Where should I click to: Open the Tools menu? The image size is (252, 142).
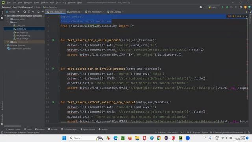(x=58, y=2)
